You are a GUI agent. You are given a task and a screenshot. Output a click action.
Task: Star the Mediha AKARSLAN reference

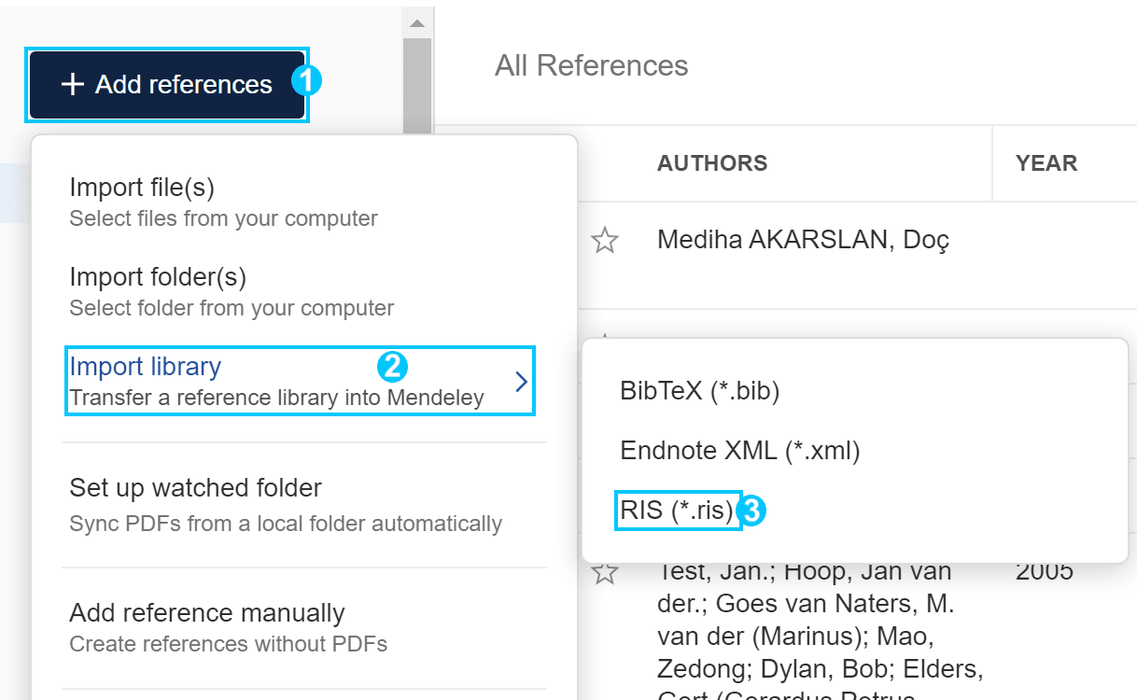coord(605,242)
